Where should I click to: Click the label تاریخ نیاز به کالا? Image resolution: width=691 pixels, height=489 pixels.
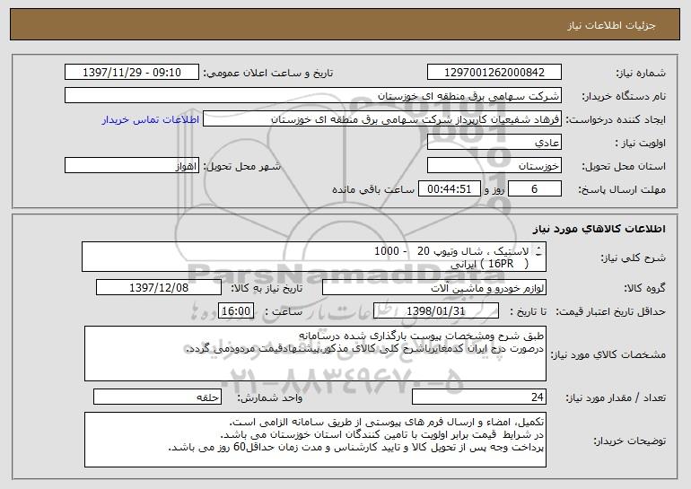click(x=267, y=288)
